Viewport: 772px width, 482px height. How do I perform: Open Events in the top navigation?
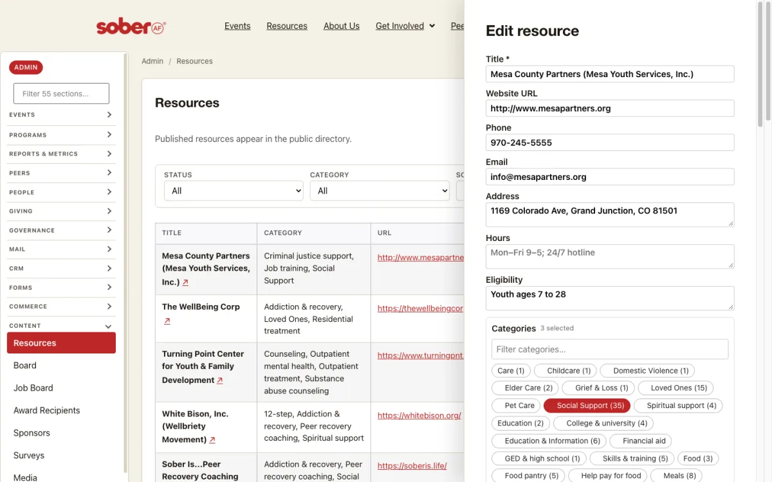tap(237, 26)
